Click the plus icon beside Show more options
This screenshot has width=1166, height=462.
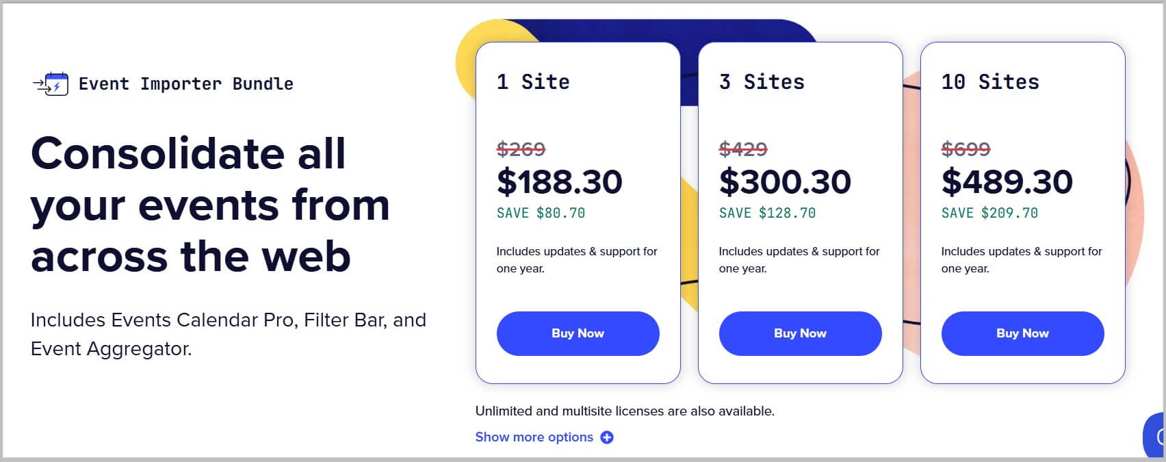coord(607,437)
